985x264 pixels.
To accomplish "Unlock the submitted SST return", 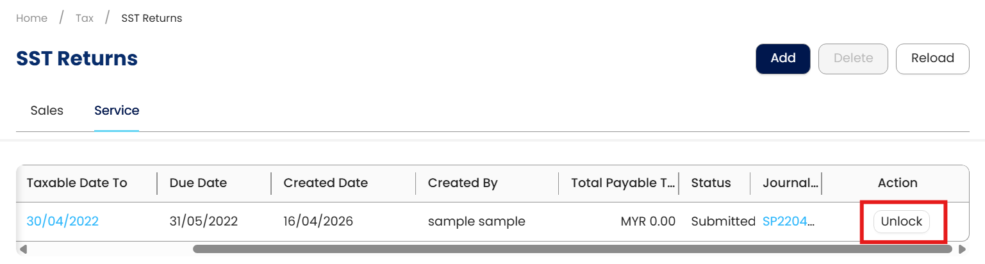I will point(901,222).
